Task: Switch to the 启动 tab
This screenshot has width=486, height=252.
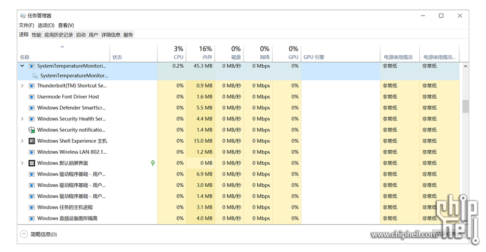Action: point(80,35)
